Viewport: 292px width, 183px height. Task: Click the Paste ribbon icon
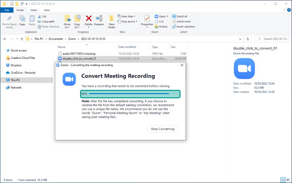[x=32, y=18]
